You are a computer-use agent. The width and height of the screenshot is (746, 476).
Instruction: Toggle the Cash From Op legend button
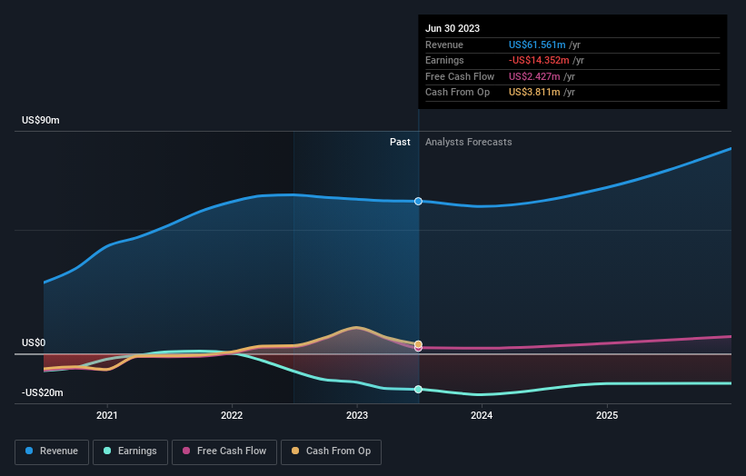tap(331, 451)
